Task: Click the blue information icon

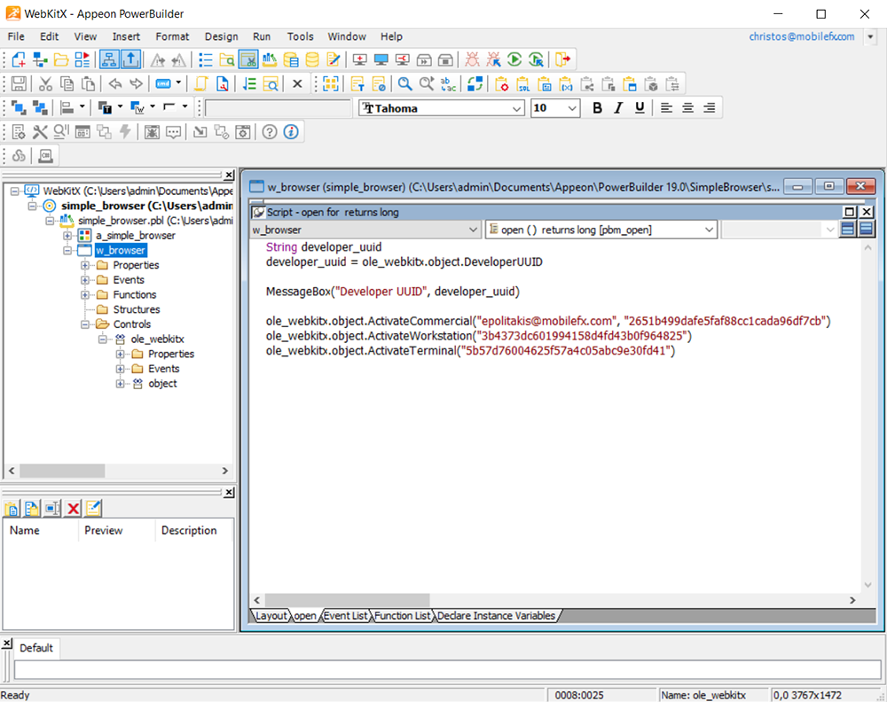Action: point(291,132)
